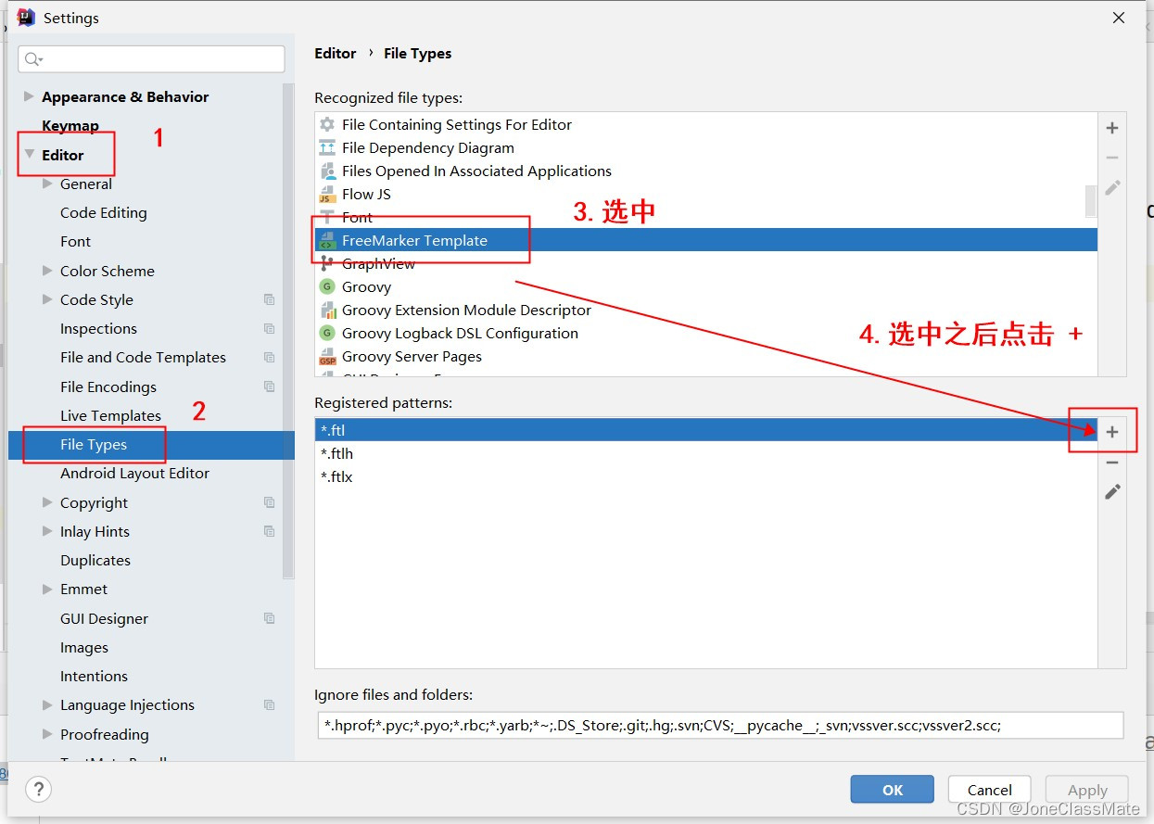Viewport: 1154px width, 824px height.
Task: Select the Flow JS file type
Action: point(366,194)
